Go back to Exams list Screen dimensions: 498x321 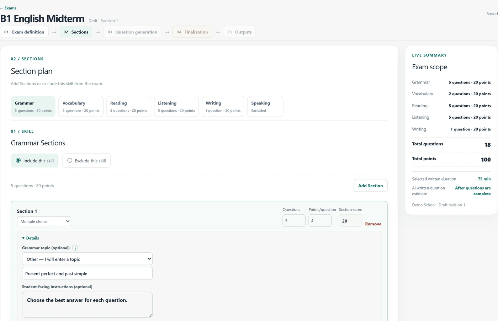9,8
